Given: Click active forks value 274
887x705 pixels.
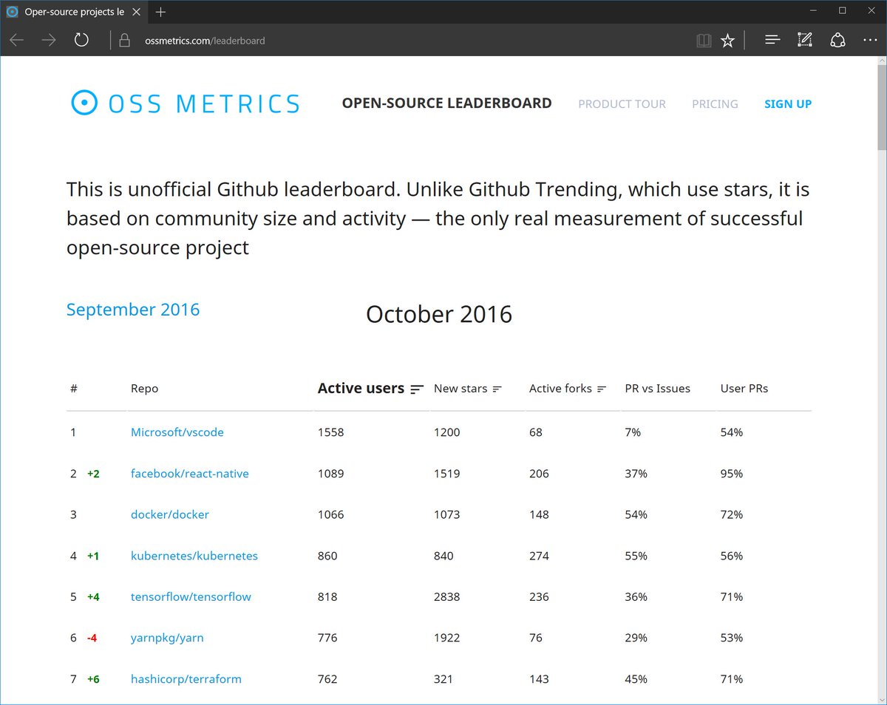Looking at the screenshot, I should pyautogui.click(x=539, y=556).
